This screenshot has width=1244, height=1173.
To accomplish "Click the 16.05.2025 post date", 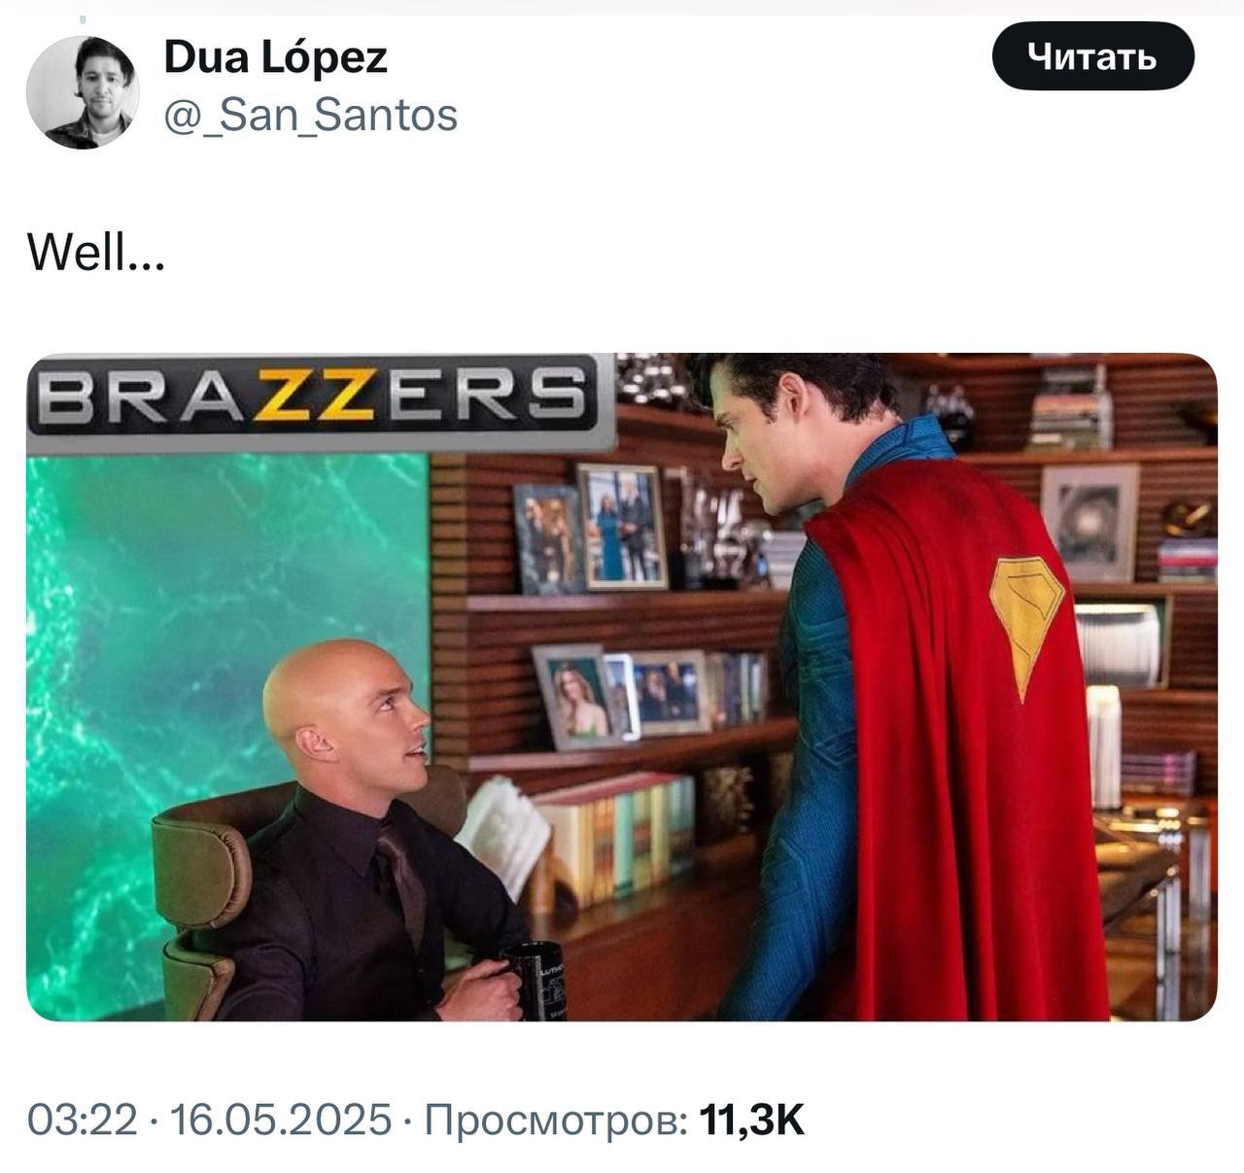I will [x=281, y=1120].
